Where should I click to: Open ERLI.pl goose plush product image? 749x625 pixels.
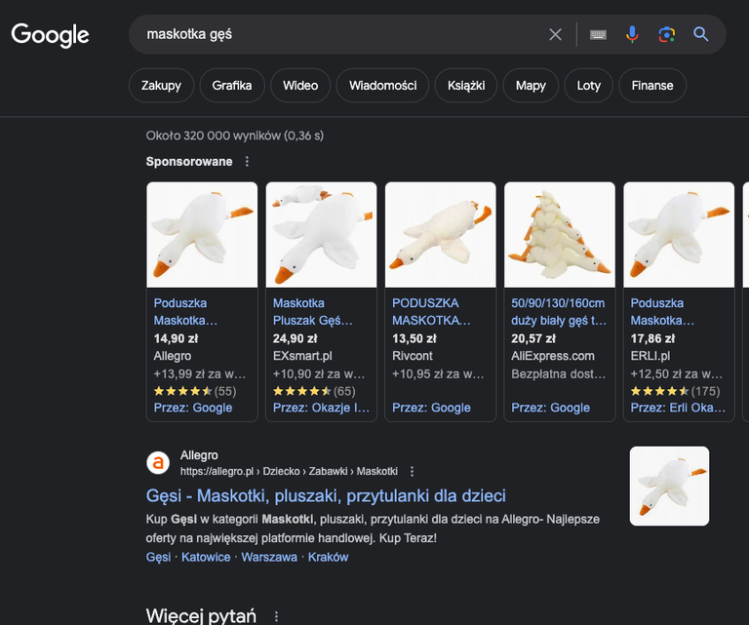point(679,235)
